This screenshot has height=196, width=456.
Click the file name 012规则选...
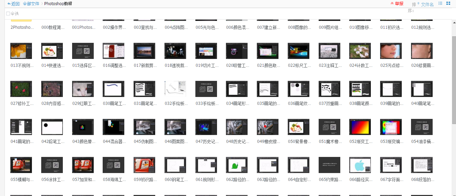click(423, 27)
